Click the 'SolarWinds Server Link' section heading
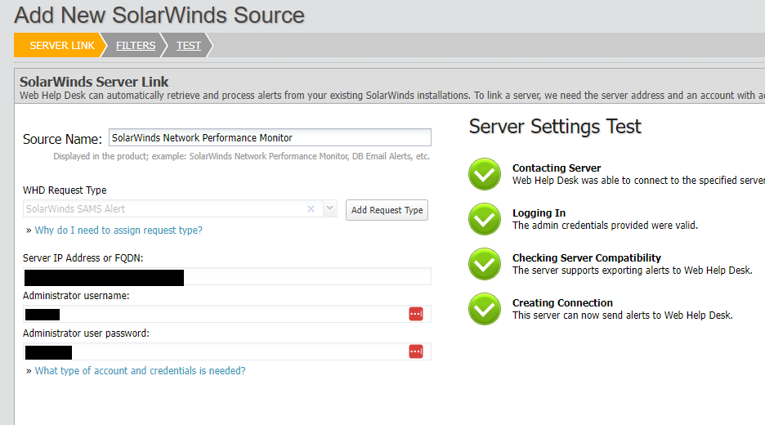This screenshot has width=765, height=425. [x=94, y=82]
